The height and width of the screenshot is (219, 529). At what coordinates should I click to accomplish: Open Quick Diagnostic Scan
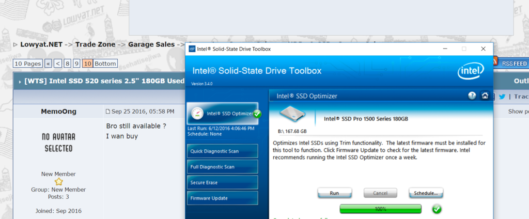pos(223,151)
